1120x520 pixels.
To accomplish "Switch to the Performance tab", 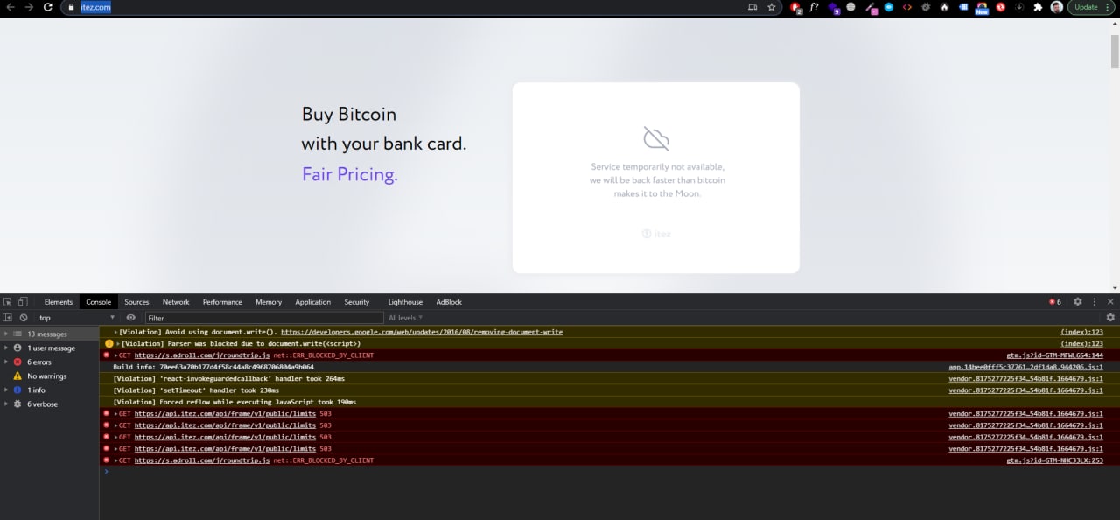I will click(222, 302).
